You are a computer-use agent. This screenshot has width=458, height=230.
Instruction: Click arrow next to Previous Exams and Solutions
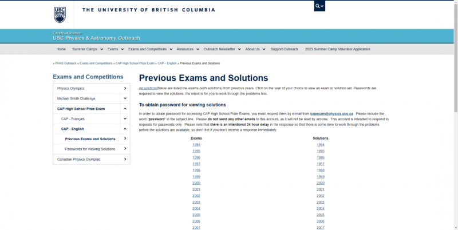point(125,138)
